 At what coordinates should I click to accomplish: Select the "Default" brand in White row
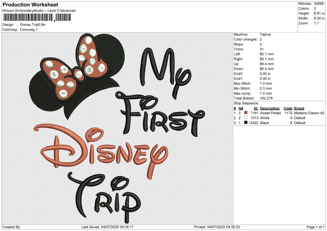[x=299, y=118]
